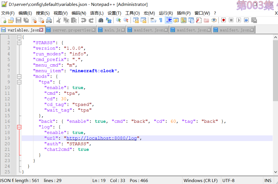
Task: Toggle show all characters pilcrow icon
Action: click(161, 21)
